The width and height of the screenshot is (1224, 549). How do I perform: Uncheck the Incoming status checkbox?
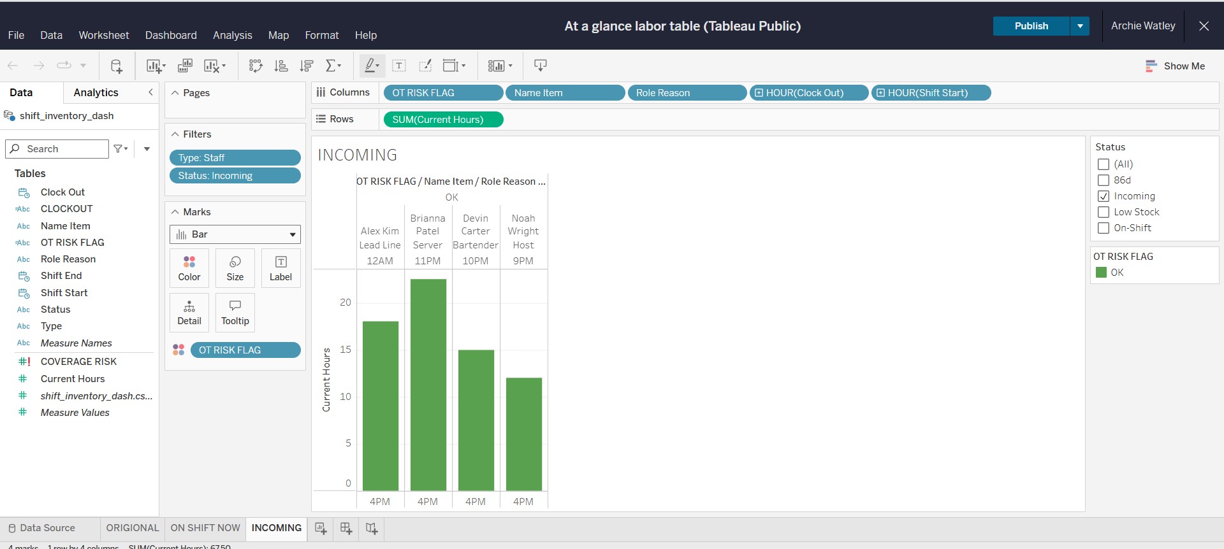(1104, 196)
